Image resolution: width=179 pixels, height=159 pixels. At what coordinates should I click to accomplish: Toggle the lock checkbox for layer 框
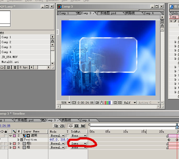5,148
